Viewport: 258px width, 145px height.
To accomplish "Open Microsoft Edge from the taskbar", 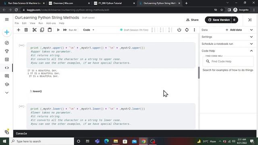I will tap(106, 141).
